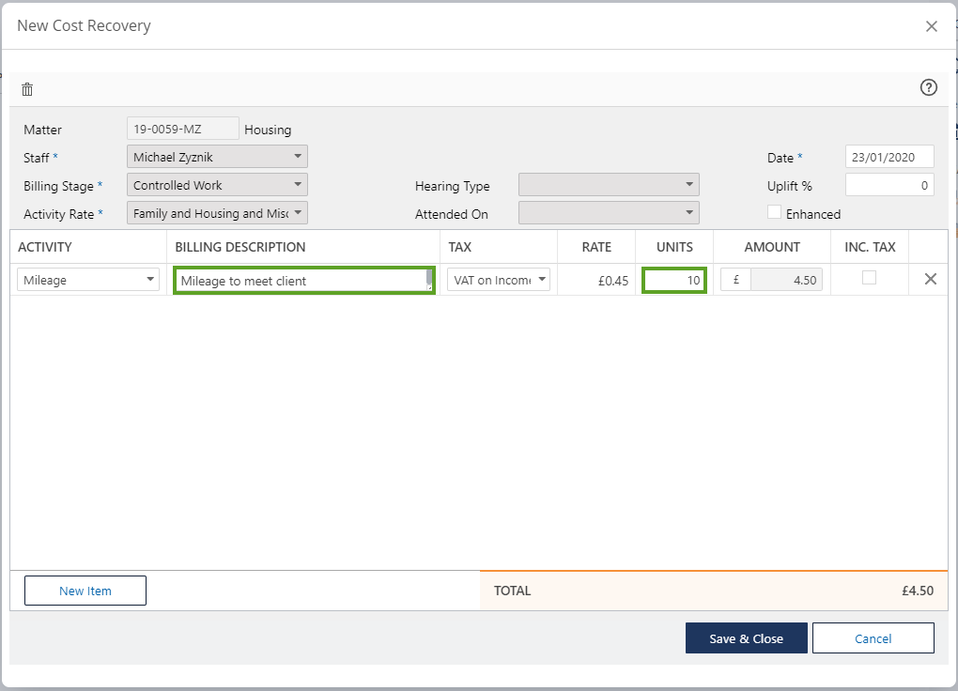This screenshot has height=691, width=958.
Task: Expand the Billing Stage dropdown
Action: coord(217,185)
